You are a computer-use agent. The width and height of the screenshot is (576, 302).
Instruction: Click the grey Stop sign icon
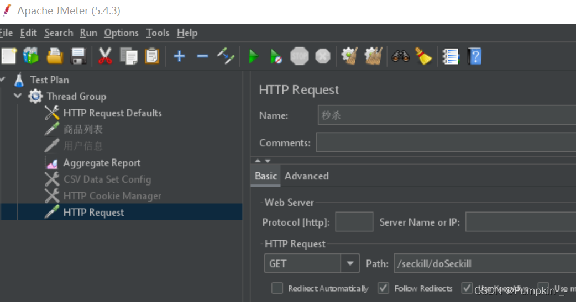point(300,56)
